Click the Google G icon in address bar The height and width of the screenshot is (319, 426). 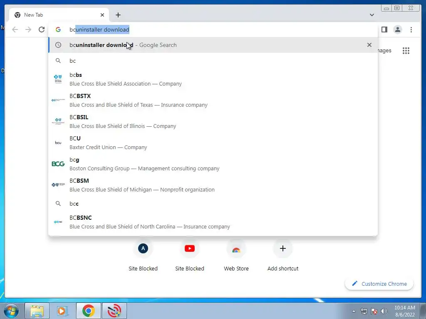pyautogui.click(x=58, y=29)
